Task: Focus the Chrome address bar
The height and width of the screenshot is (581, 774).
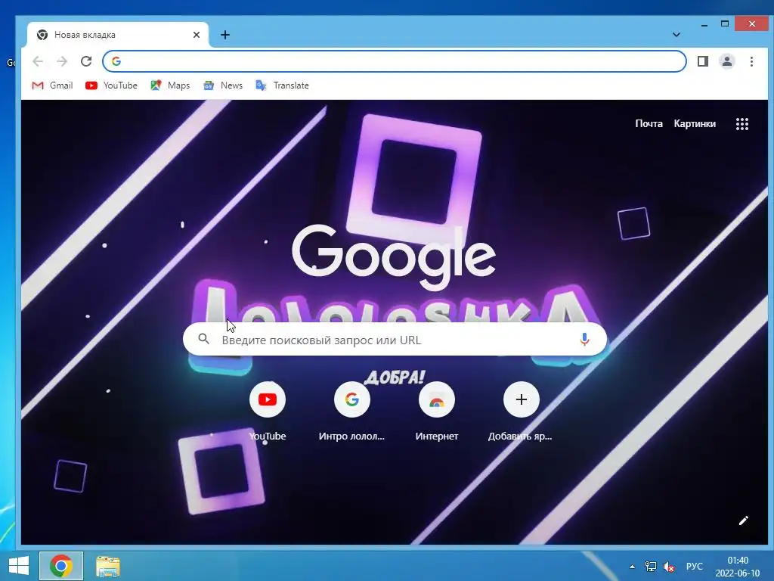Action: [394, 61]
